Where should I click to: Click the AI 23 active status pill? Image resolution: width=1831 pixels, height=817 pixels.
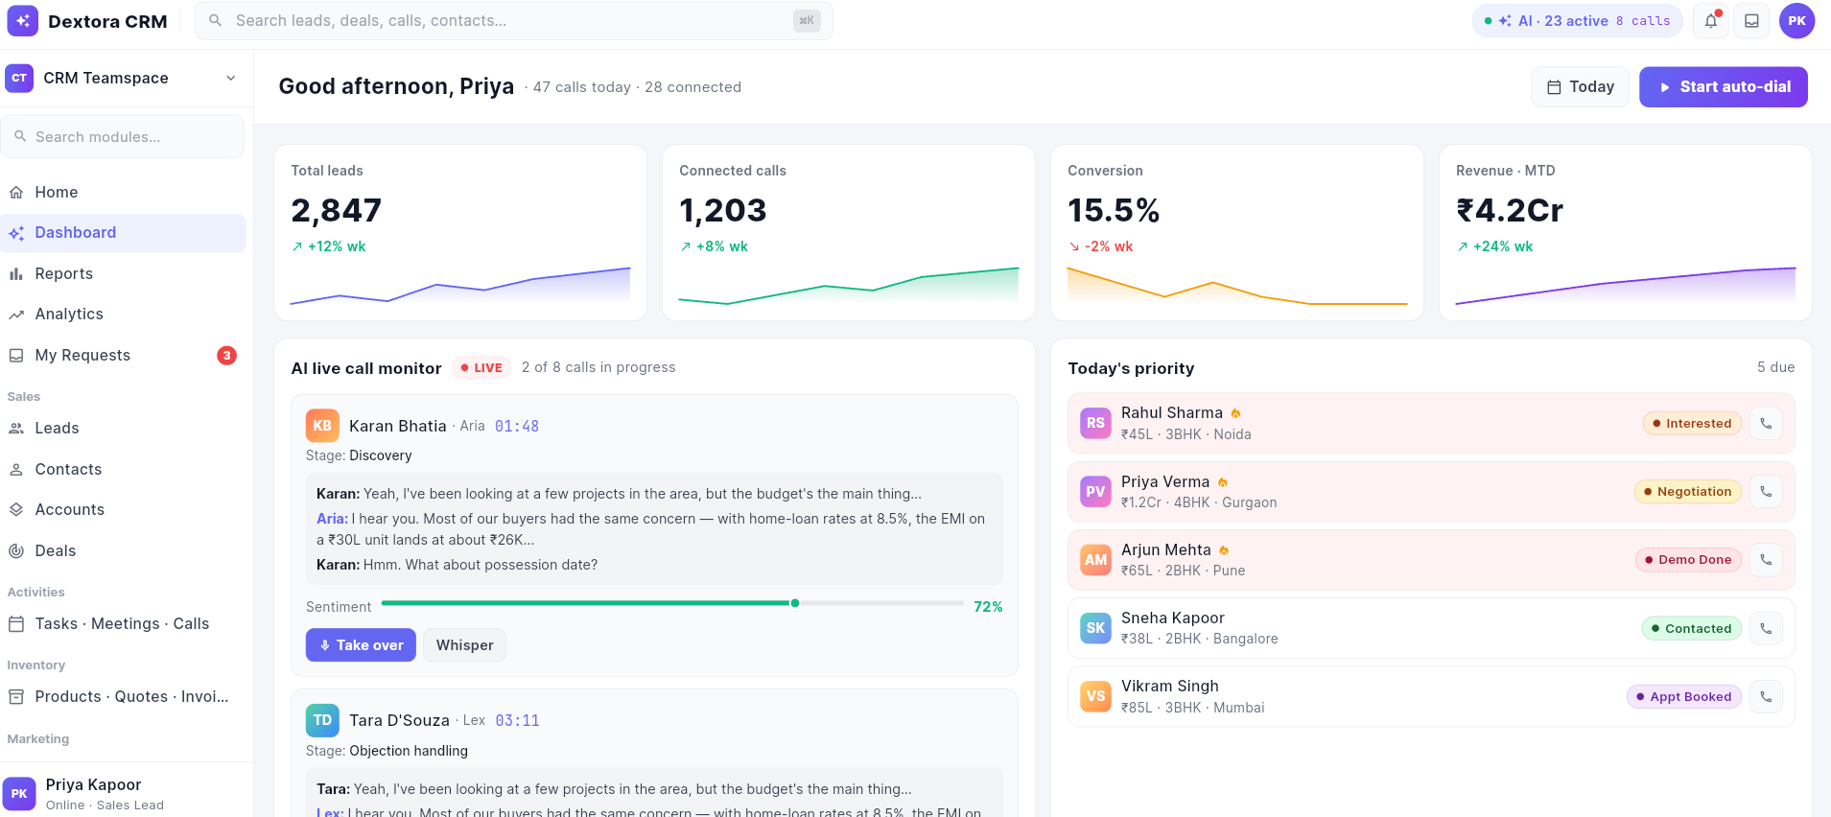pyautogui.click(x=1577, y=20)
